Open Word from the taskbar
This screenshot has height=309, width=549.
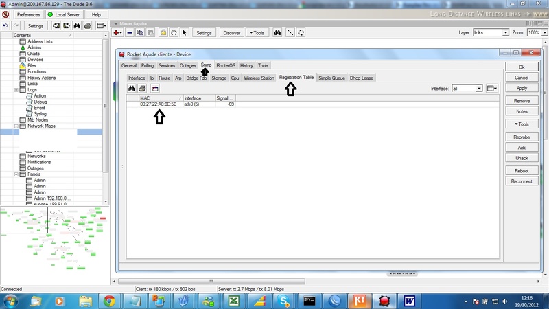click(409, 301)
